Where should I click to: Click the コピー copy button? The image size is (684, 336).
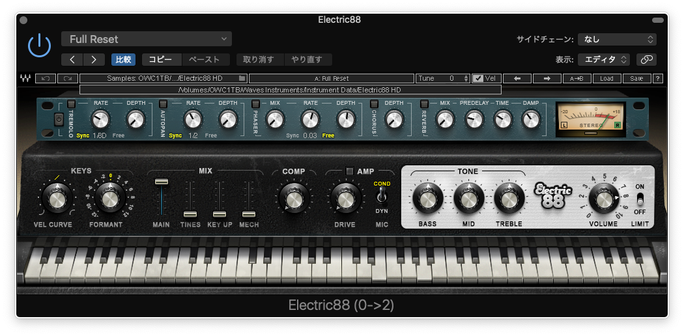point(162,60)
